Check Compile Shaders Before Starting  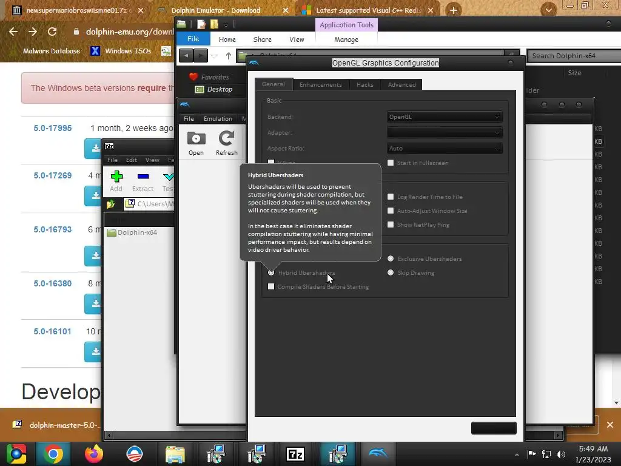coord(271,286)
